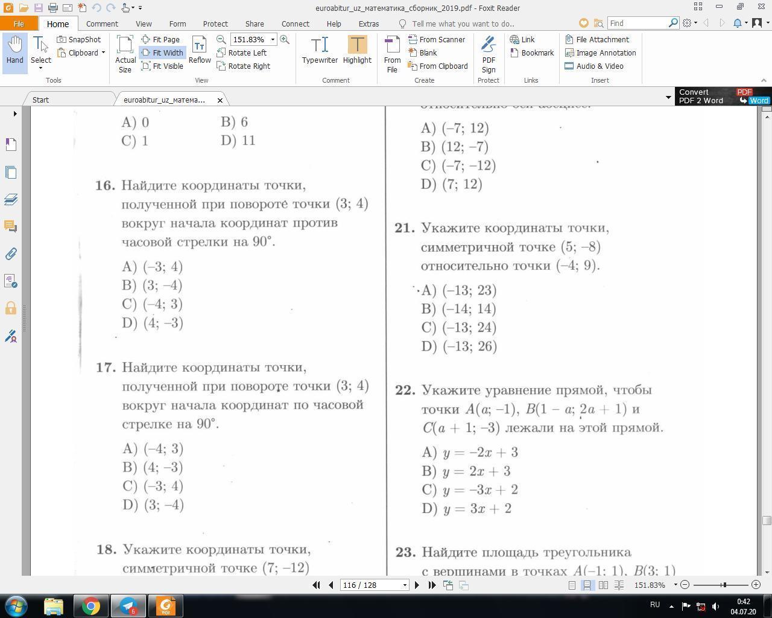Switch to the Share tab
The height and width of the screenshot is (618, 772).
pos(255,24)
